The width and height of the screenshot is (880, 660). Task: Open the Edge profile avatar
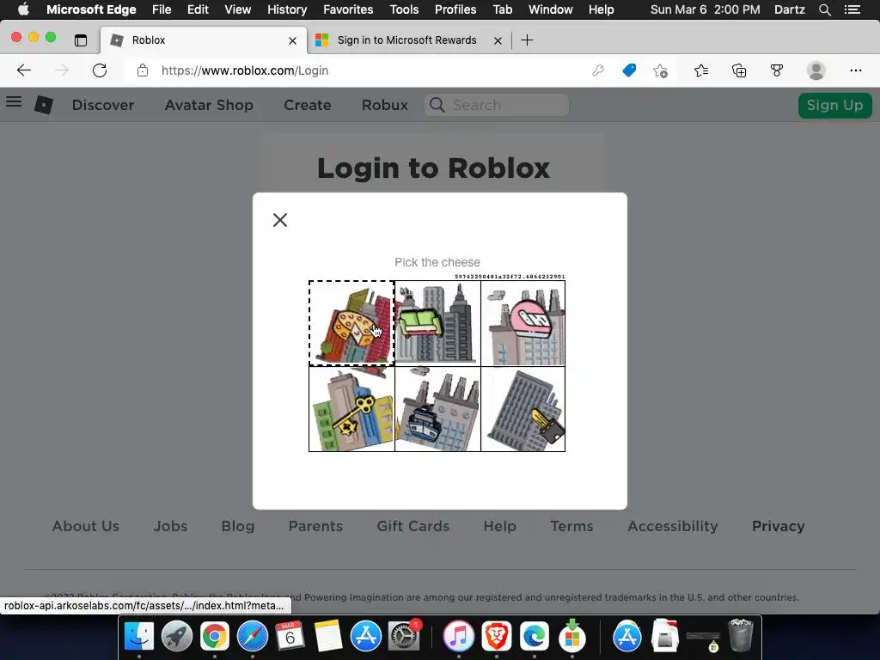tap(816, 70)
